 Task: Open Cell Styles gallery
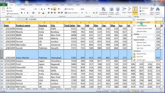tap(118, 11)
